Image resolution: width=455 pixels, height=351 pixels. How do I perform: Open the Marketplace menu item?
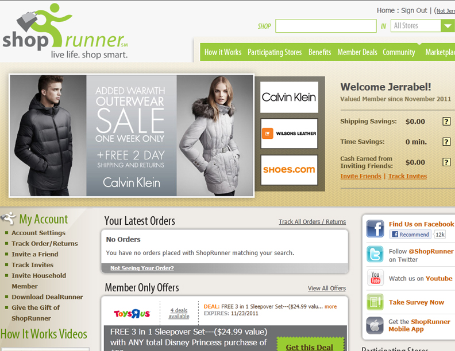pyautogui.click(x=440, y=52)
